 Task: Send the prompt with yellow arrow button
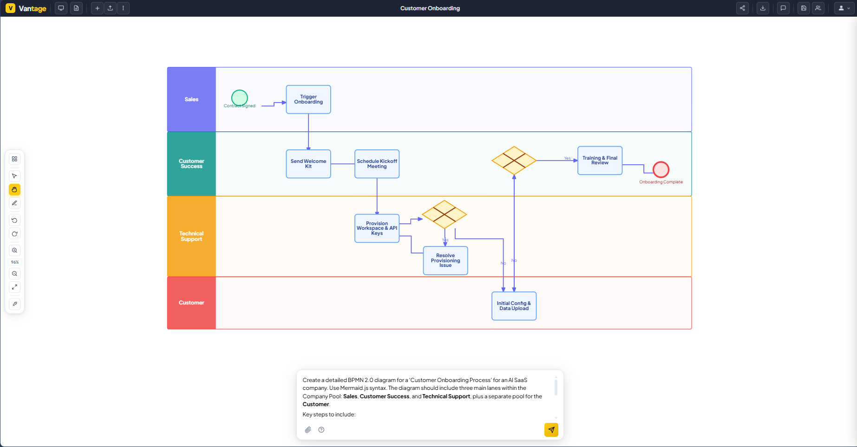coord(551,430)
